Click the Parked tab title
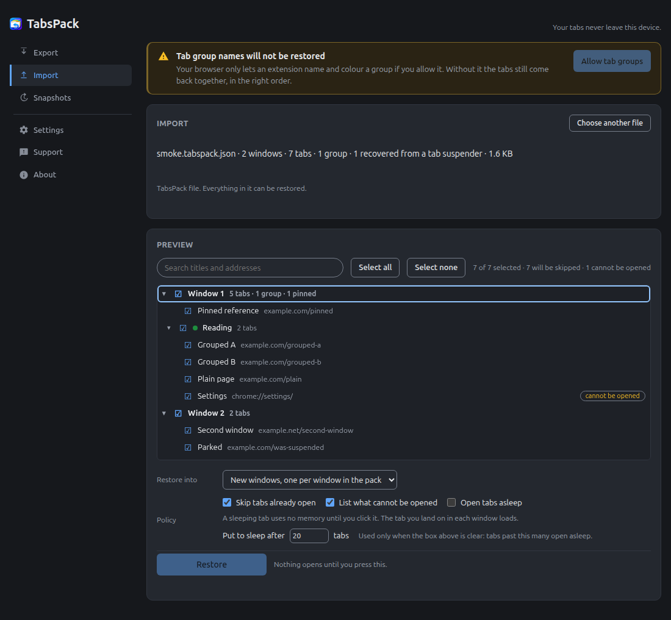Image resolution: width=671 pixels, height=620 pixels. (x=210, y=447)
